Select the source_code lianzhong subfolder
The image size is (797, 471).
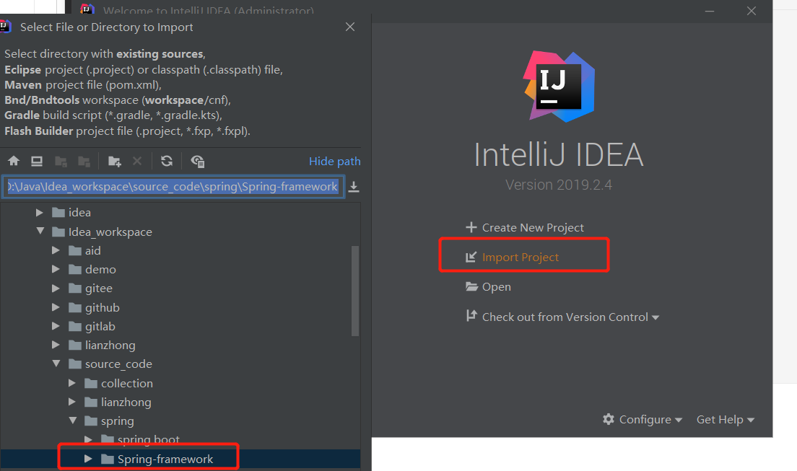tap(126, 402)
